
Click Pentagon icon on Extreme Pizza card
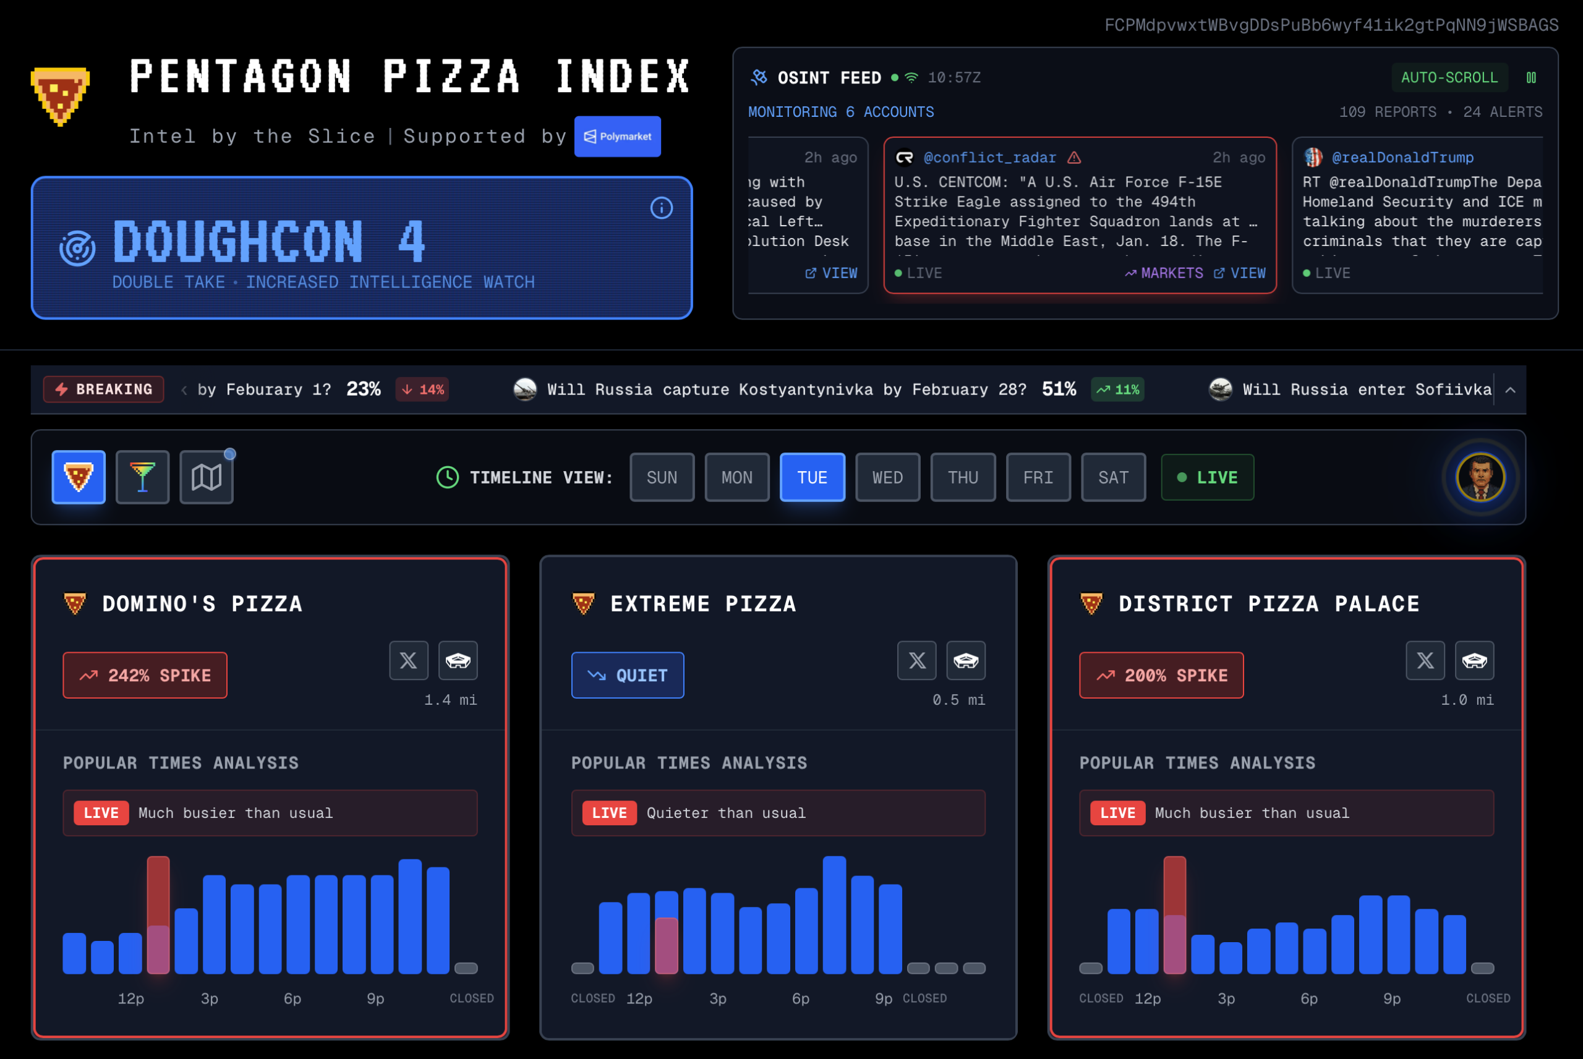(x=966, y=660)
